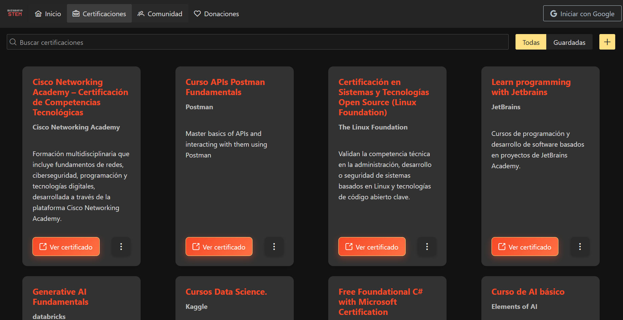Navigate to Comunidad section
The height and width of the screenshot is (320, 623).
[160, 14]
